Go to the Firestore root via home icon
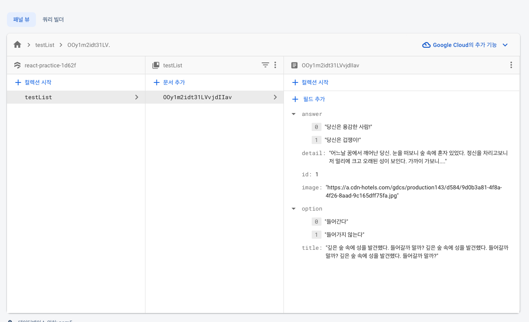The image size is (529, 322). tap(17, 45)
